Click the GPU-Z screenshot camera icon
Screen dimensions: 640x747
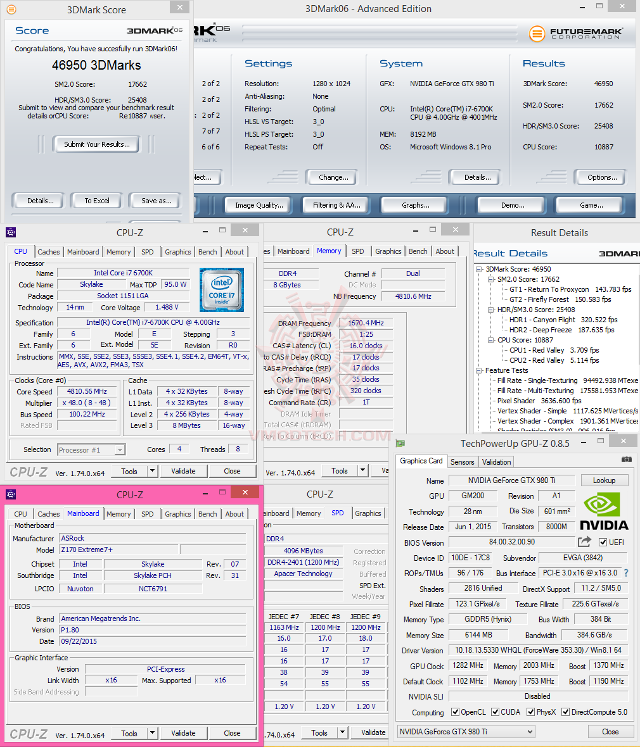click(627, 460)
